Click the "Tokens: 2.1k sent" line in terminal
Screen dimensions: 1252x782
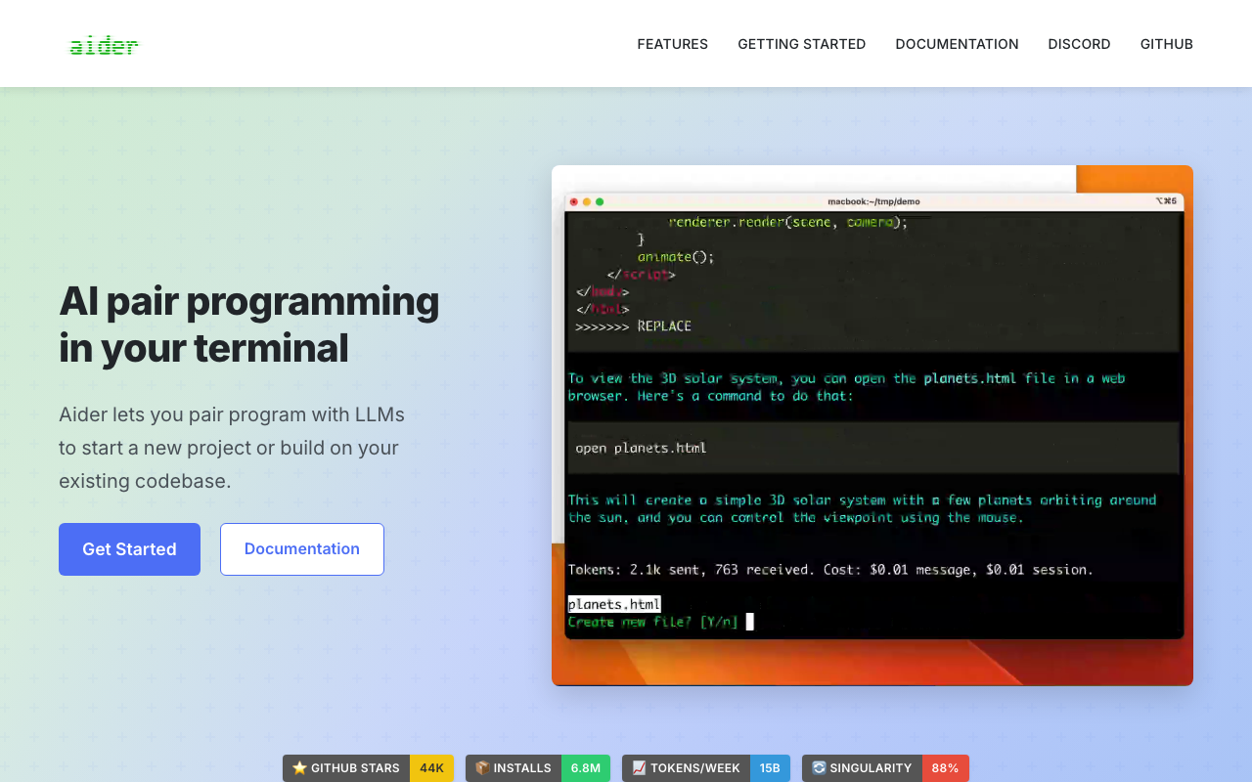click(x=830, y=569)
